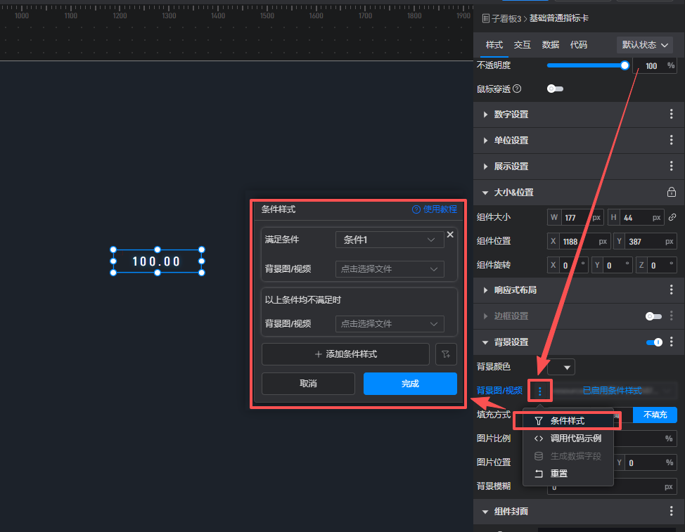Viewport: 685px width, 532px height.
Task: Open three-dot menu for 数字设置
Action: tap(671, 115)
